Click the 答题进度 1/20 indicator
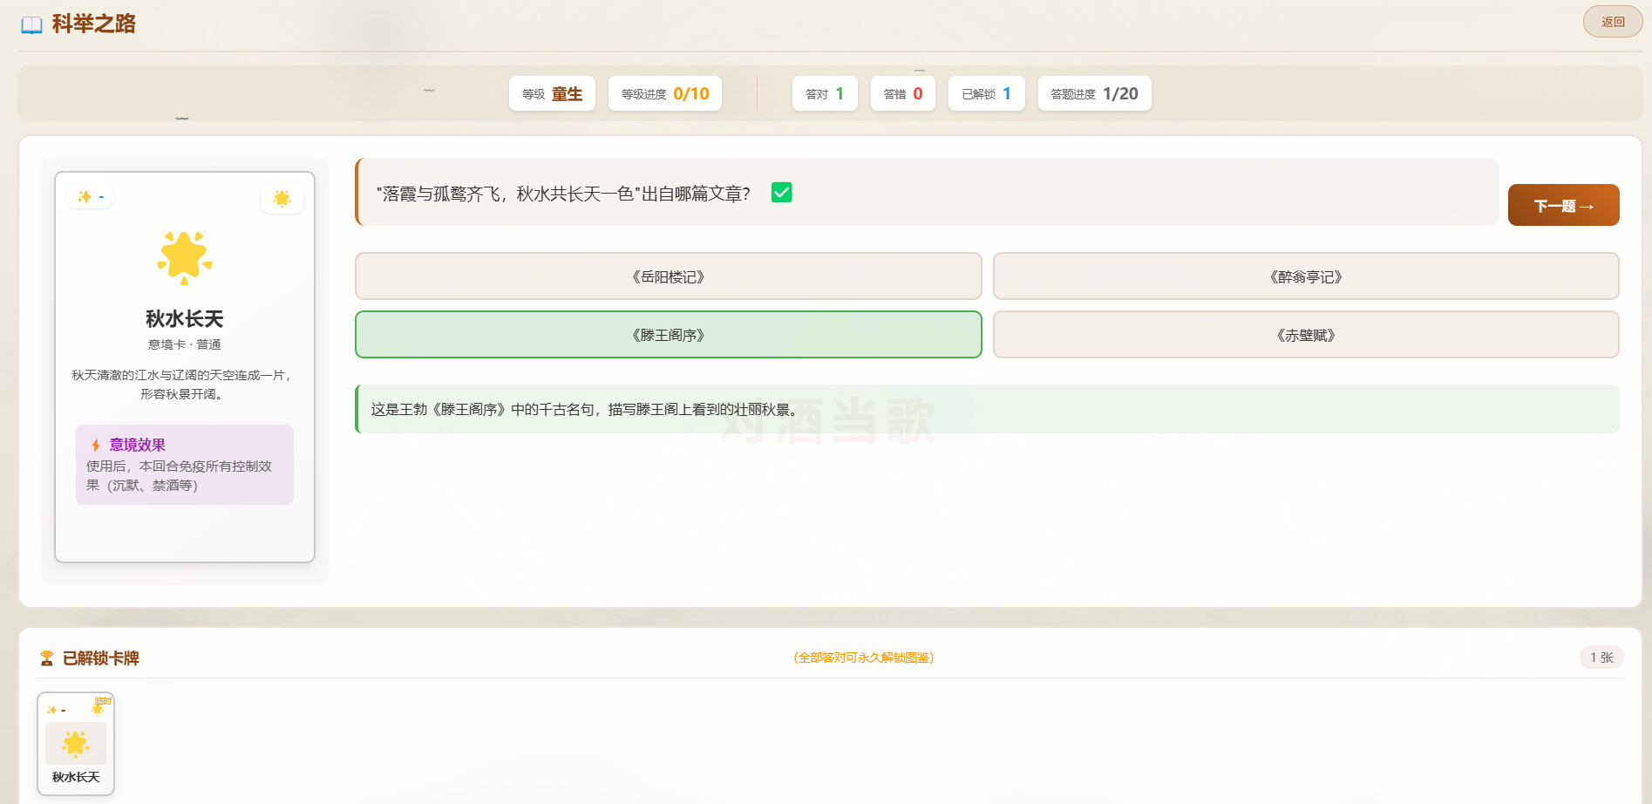Image resolution: width=1652 pixels, height=804 pixels. click(x=1094, y=94)
